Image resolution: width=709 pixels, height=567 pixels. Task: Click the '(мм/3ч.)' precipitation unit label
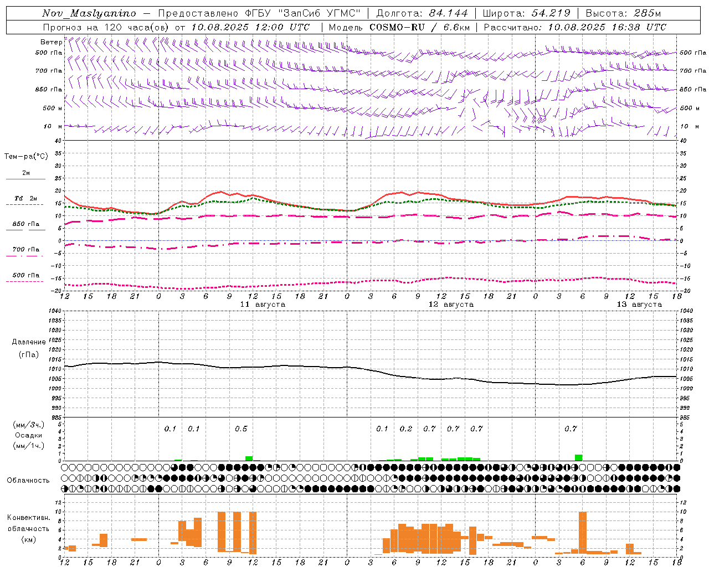[x=29, y=425]
